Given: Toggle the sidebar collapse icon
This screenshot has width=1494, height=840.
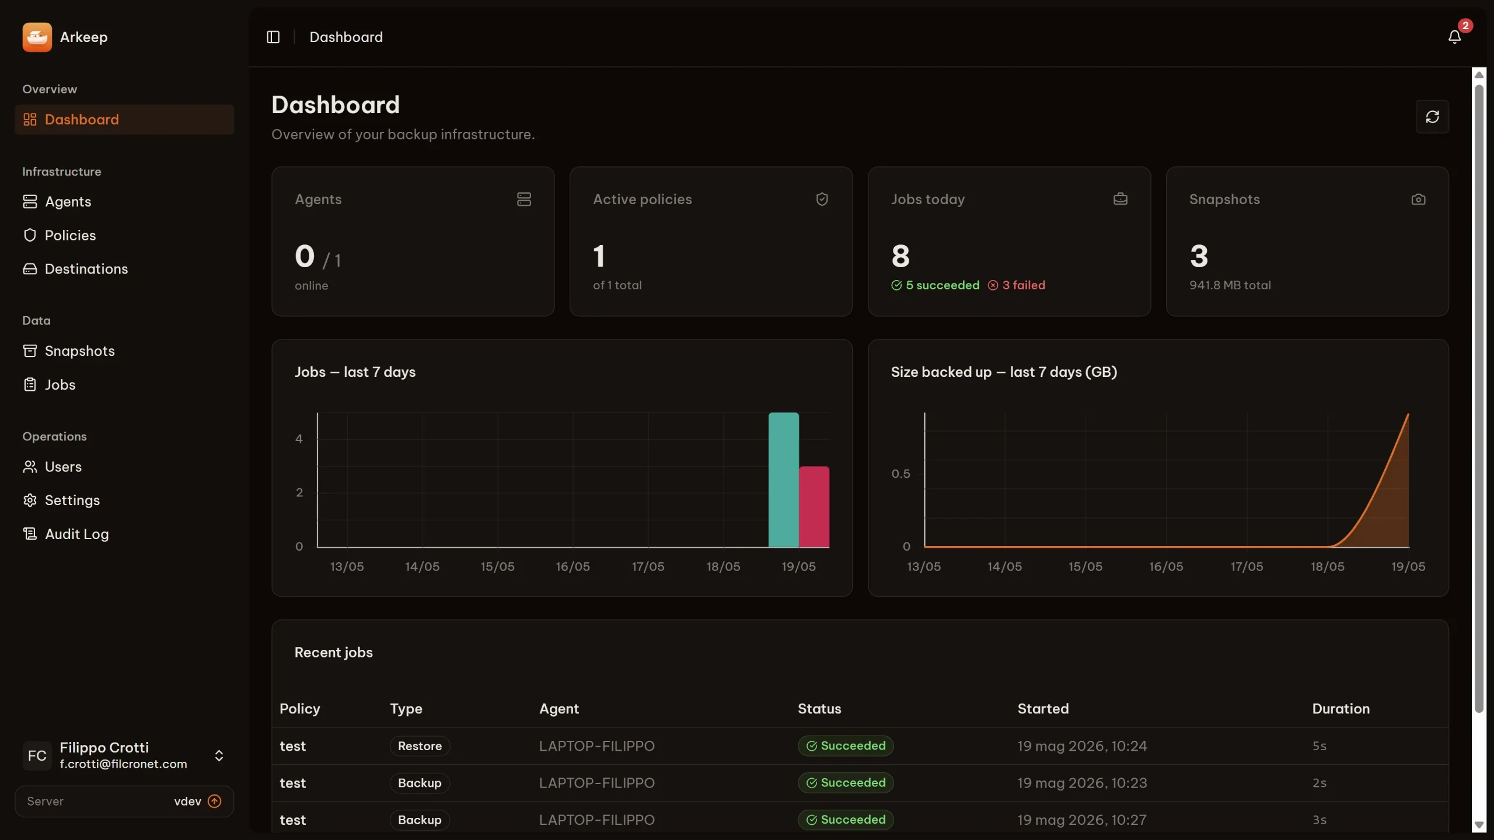Looking at the screenshot, I should point(273,37).
